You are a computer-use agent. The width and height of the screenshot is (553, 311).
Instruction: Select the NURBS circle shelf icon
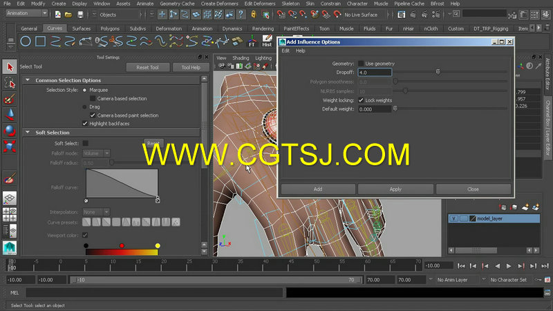[26, 41]
